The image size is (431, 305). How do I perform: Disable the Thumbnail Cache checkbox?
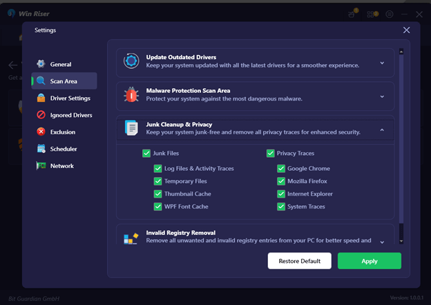tap(158, 194)
